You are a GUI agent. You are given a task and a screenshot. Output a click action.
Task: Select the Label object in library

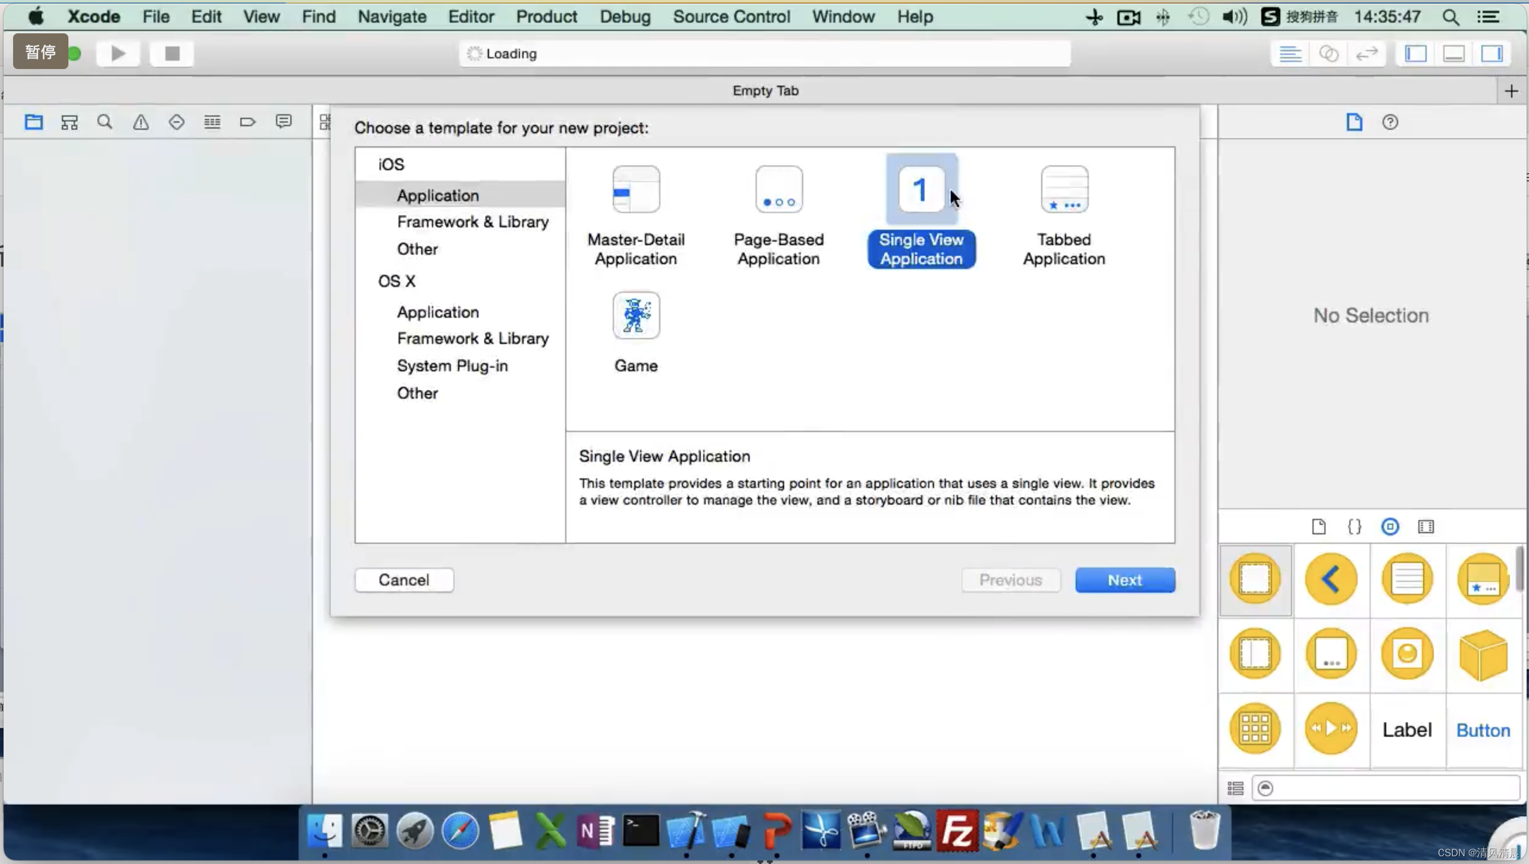pos(1407,730)
